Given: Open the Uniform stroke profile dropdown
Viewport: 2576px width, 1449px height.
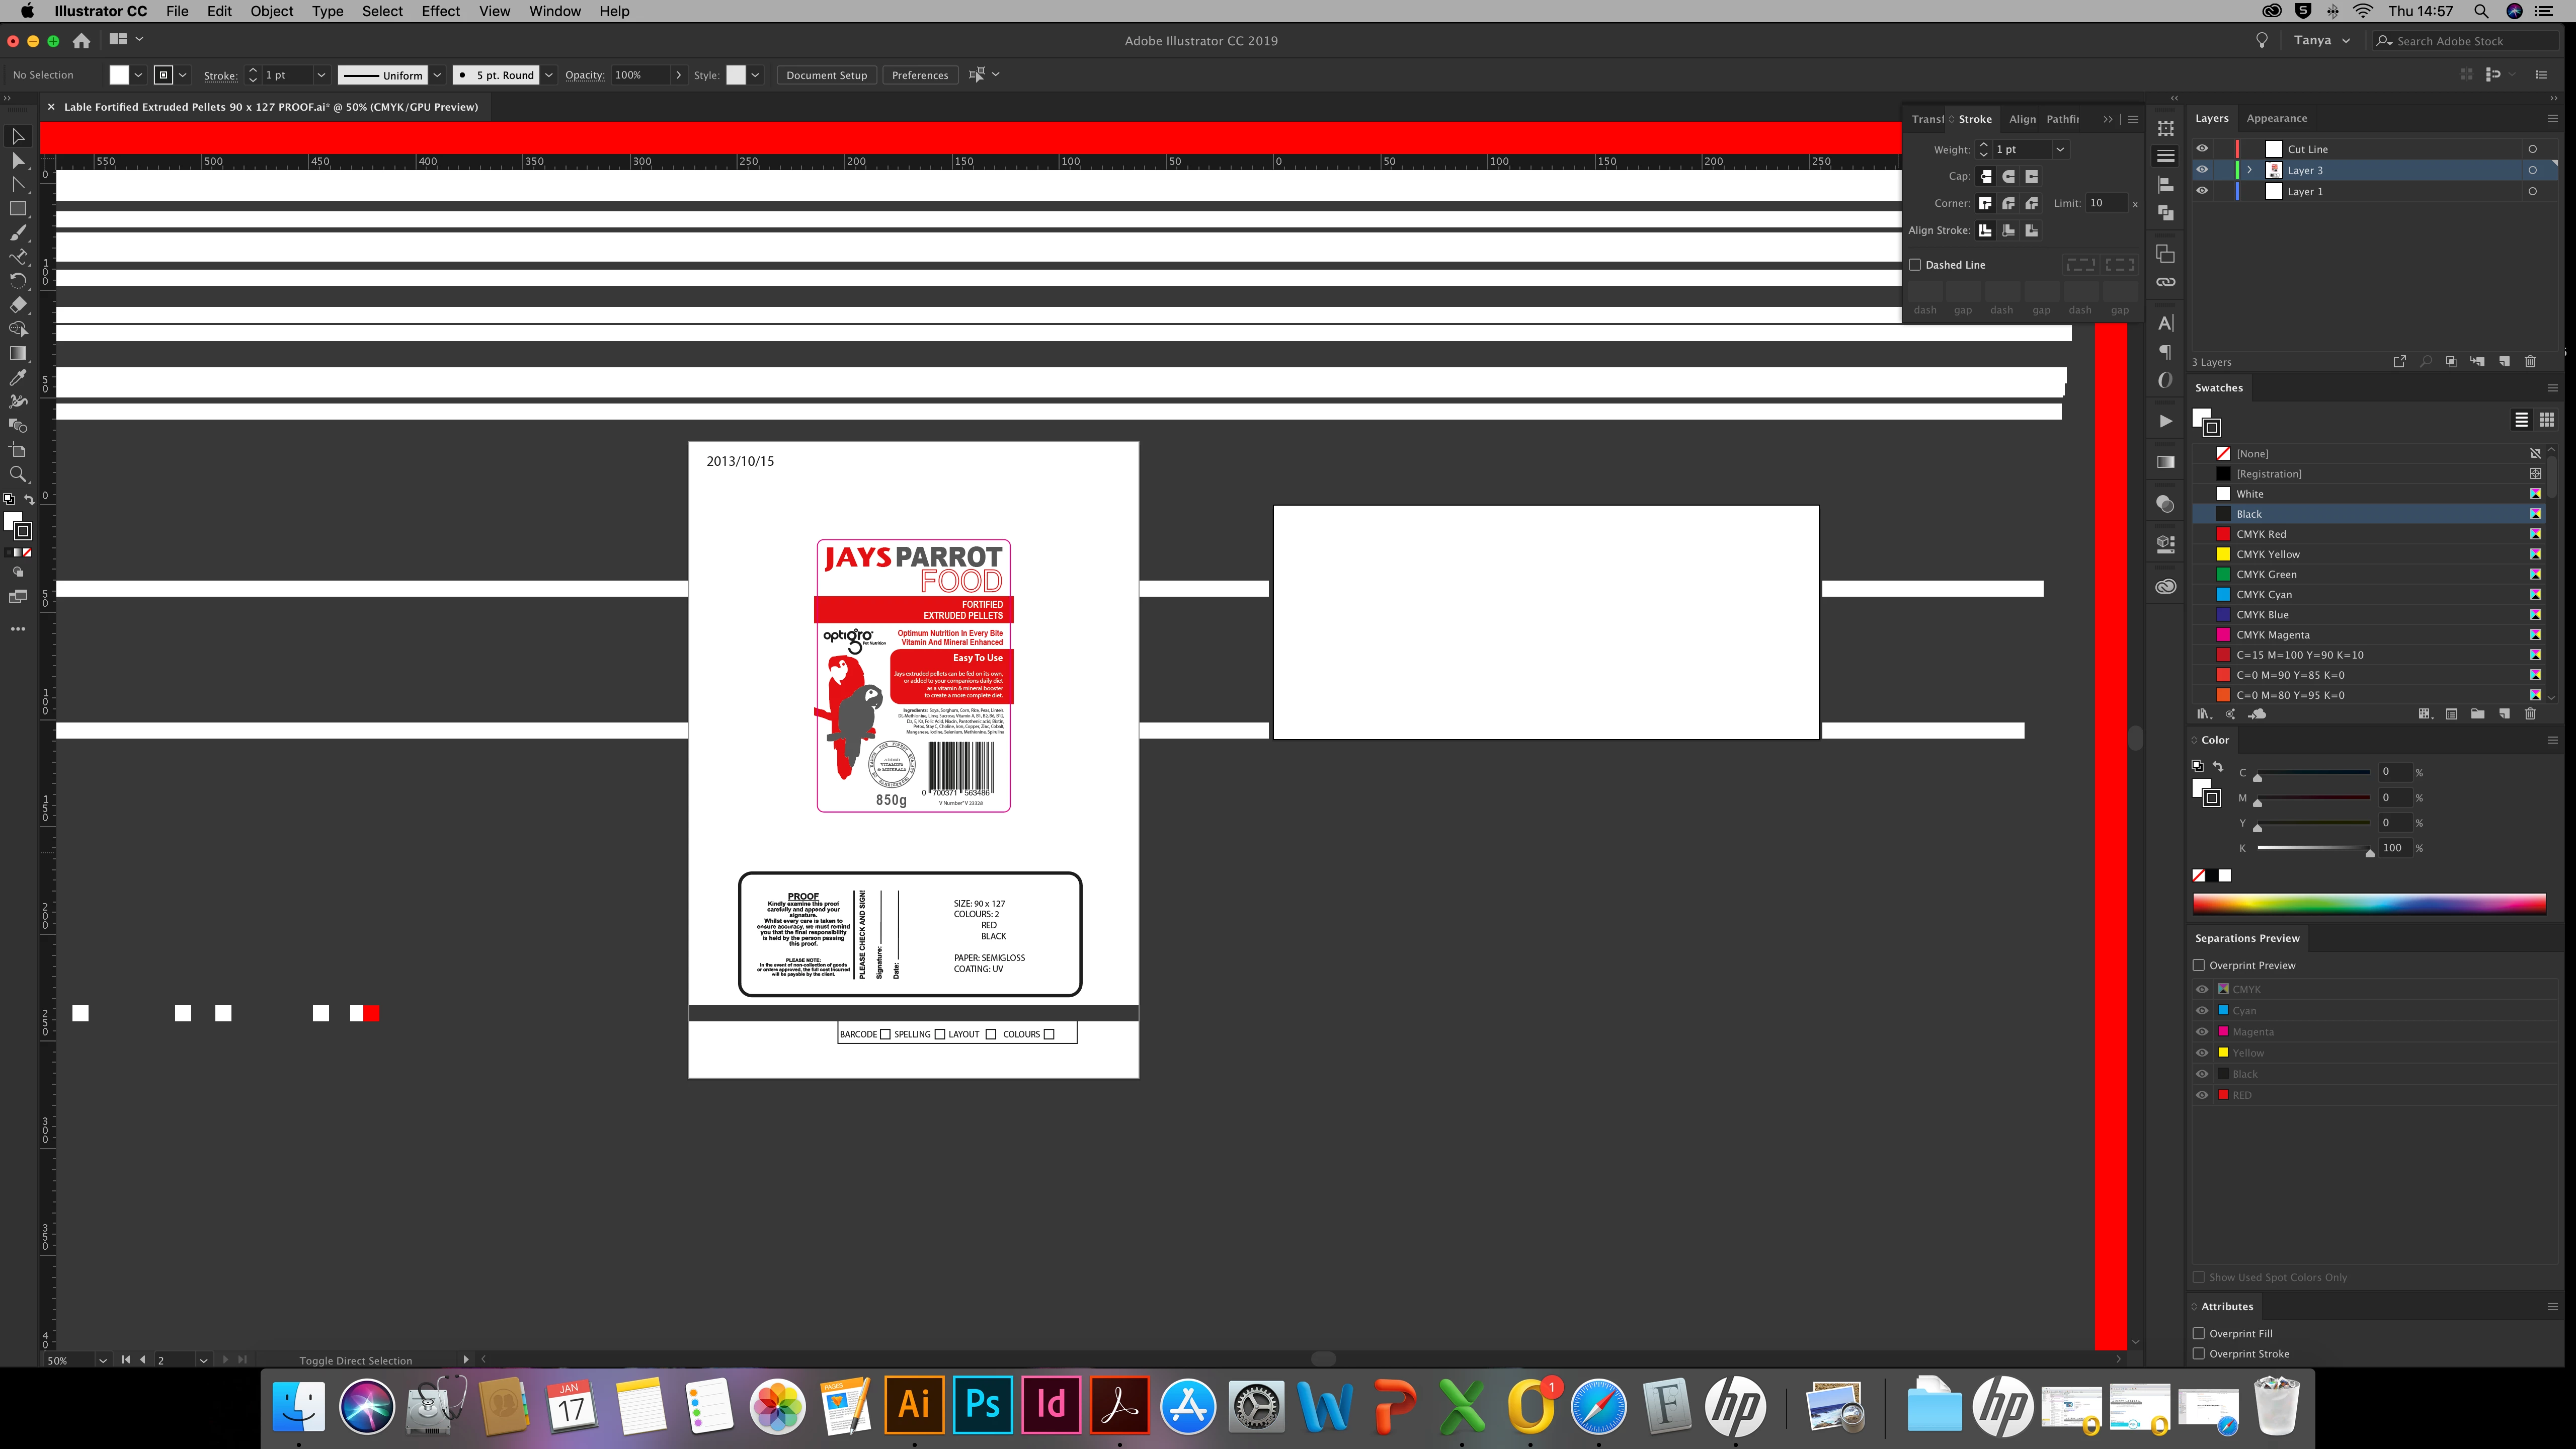Looking at the screenshot, I should pos(437,75).
